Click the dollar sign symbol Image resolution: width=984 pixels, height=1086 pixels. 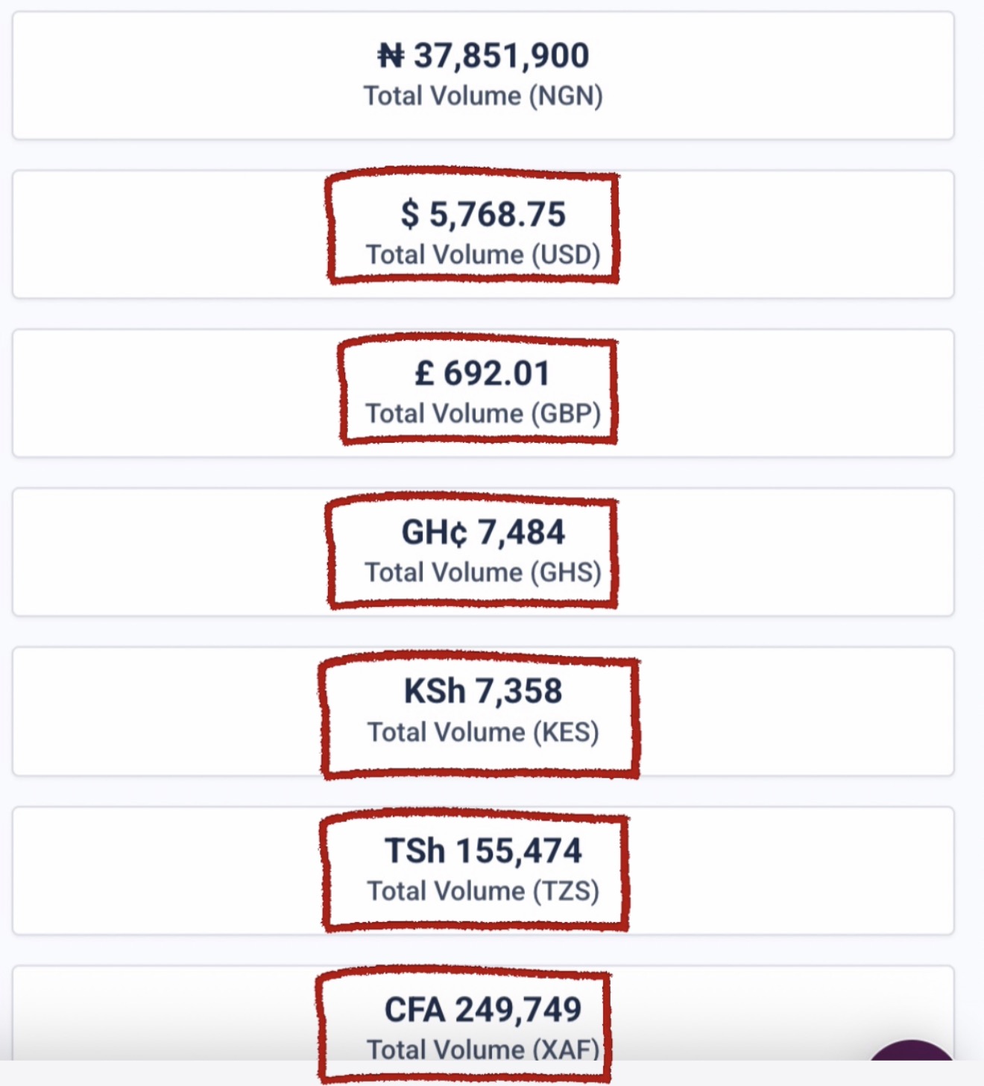point(410,215)
